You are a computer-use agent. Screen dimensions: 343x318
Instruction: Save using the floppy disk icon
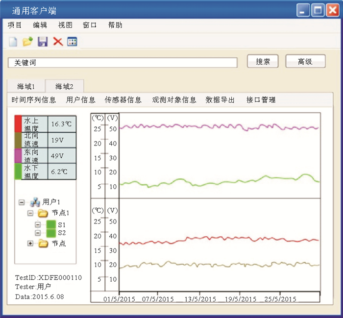(x=43, y=42)
